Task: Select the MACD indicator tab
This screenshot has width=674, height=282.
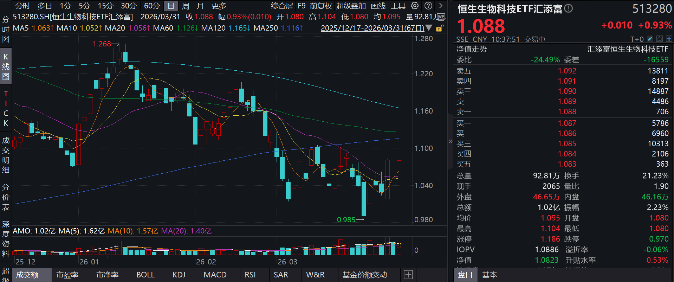Action: tap(215, 275)
